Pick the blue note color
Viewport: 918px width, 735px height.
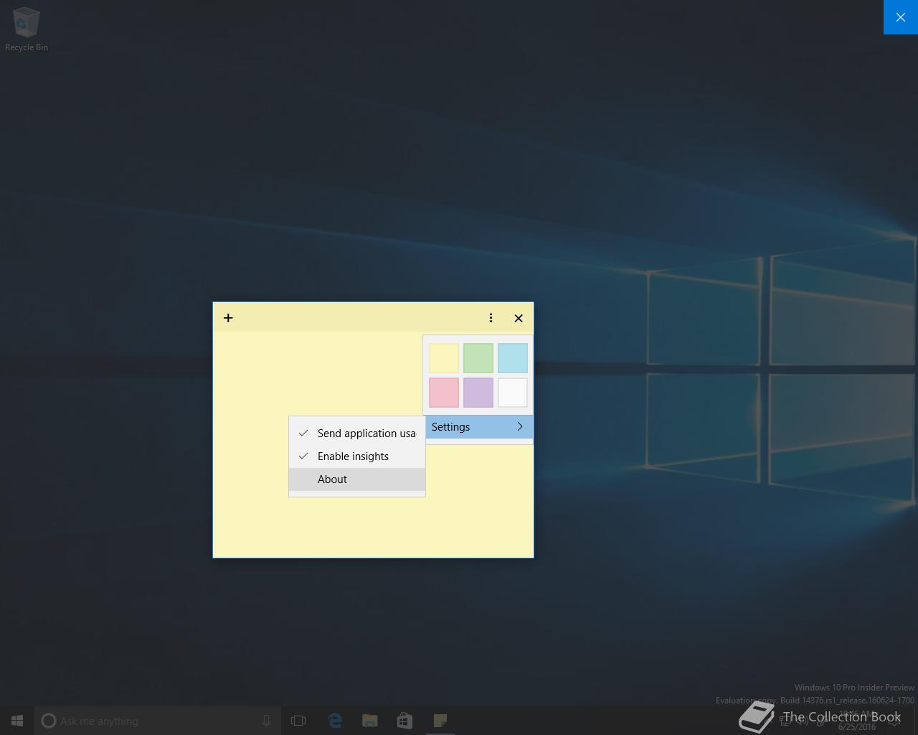tap(513, 358)
